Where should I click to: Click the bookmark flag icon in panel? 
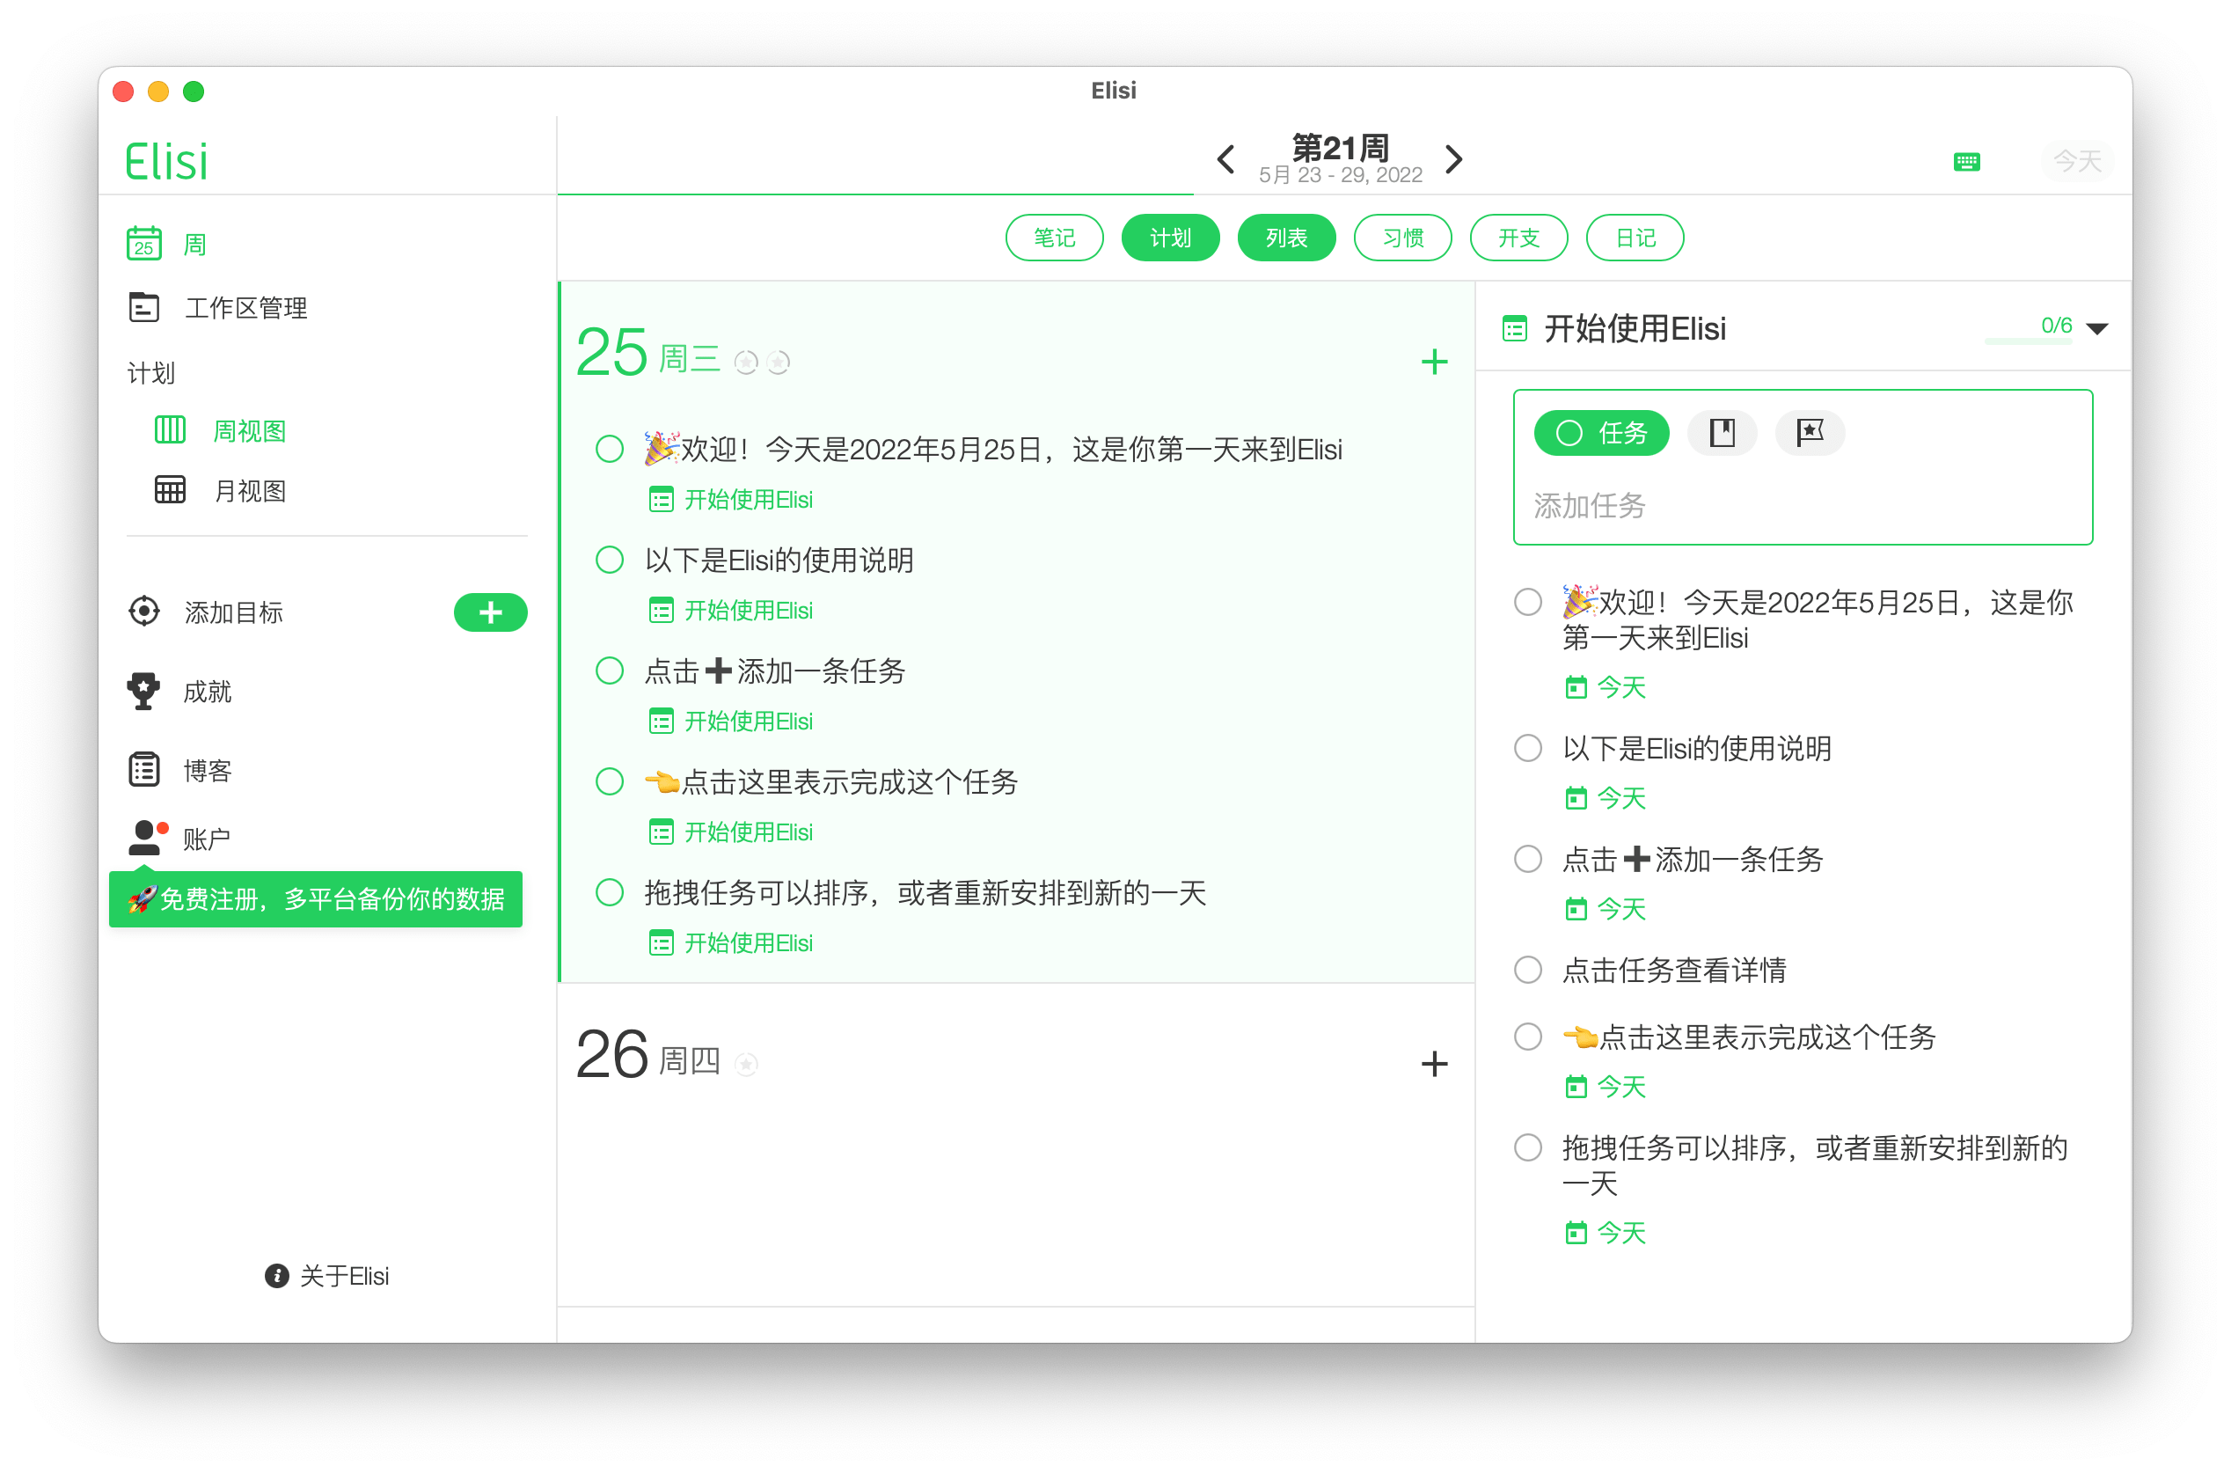1807,430
